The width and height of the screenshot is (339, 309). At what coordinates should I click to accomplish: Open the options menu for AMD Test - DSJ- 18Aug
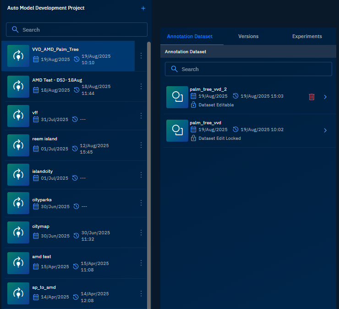pyautogui.click(x=141, y=86)
